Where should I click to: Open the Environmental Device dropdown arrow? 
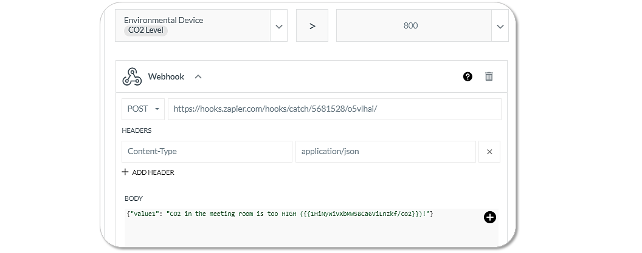coord(279,26)
